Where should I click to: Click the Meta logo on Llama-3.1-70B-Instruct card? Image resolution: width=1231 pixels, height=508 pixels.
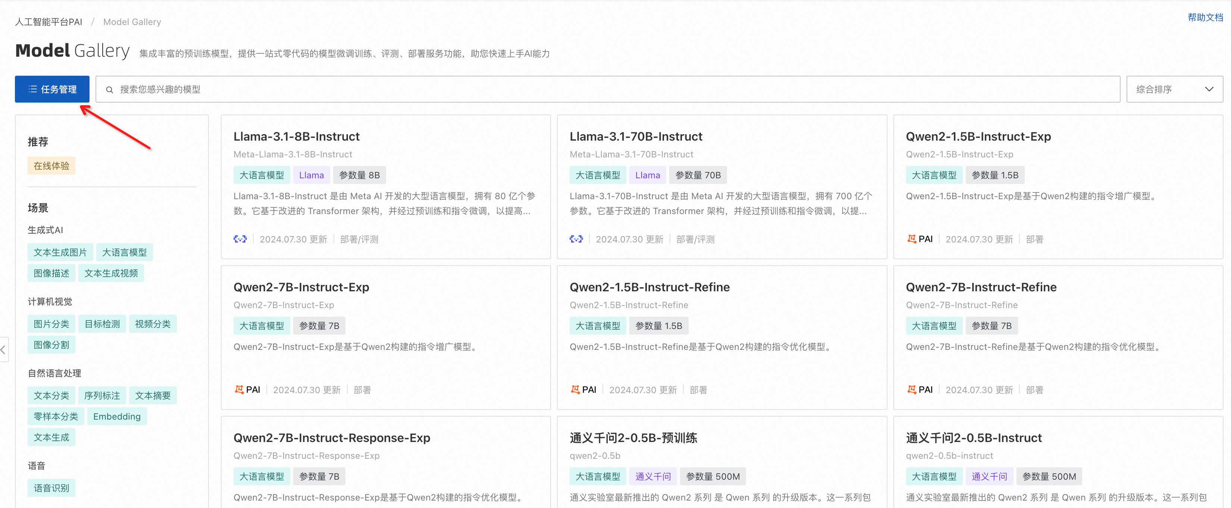click(x=576, y=239)
